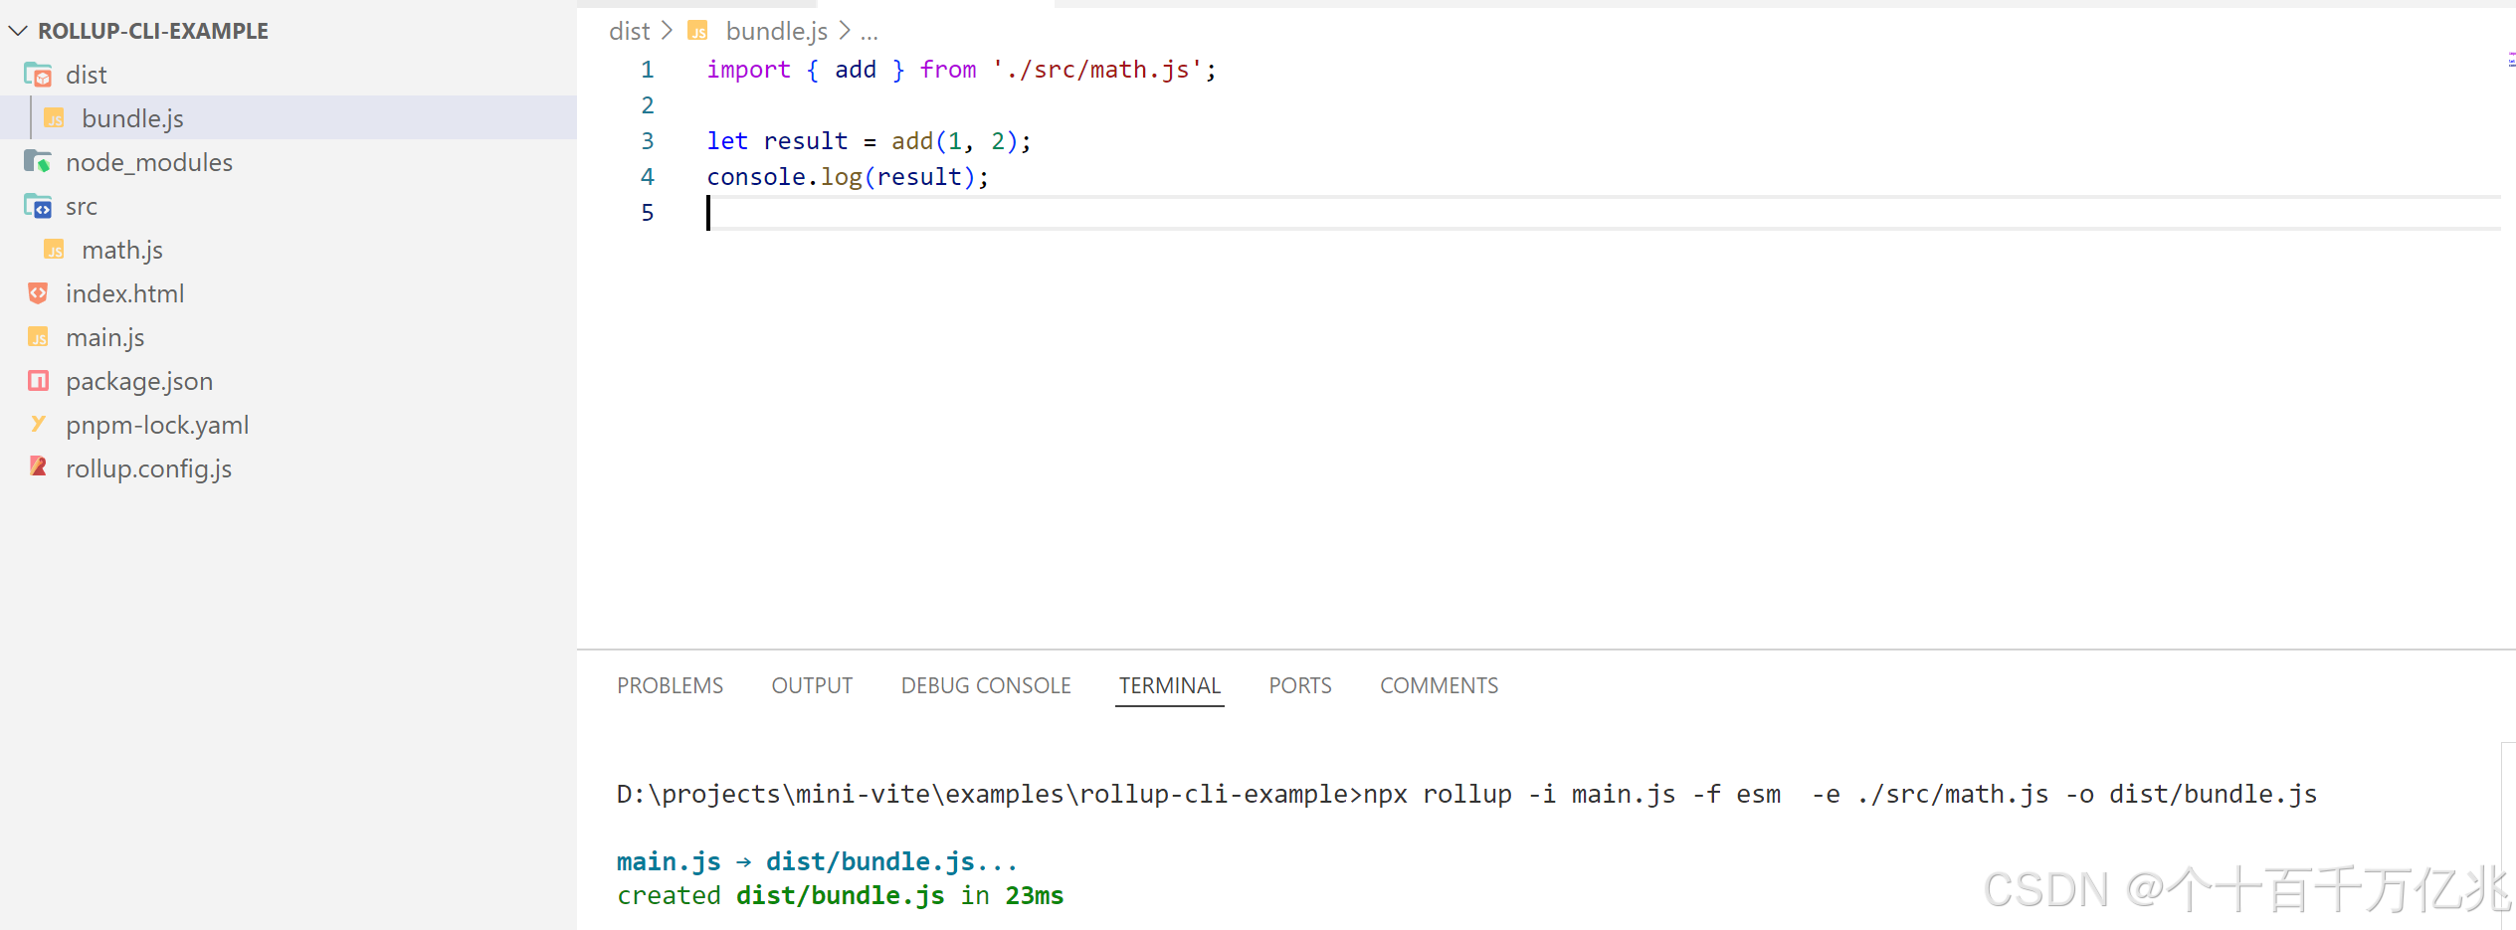Screen dimensions: 2516x930
Task: Open the DEBUG CONSOLE tab
Action: [x=986, y=685]
